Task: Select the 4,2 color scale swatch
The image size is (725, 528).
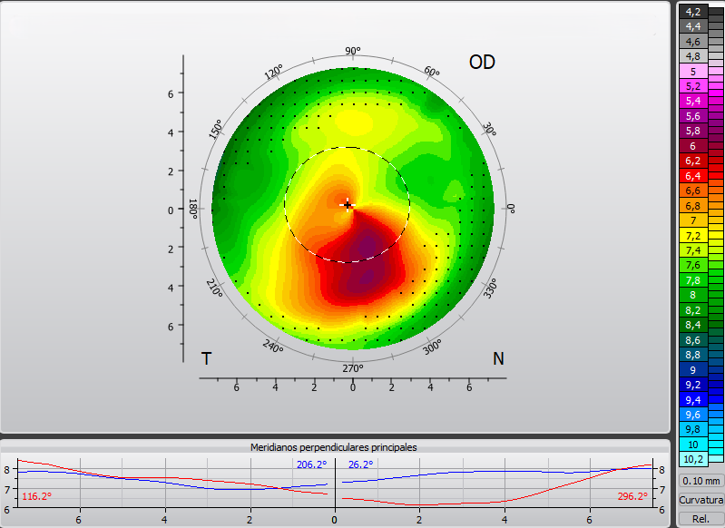Action: (693, 12)
